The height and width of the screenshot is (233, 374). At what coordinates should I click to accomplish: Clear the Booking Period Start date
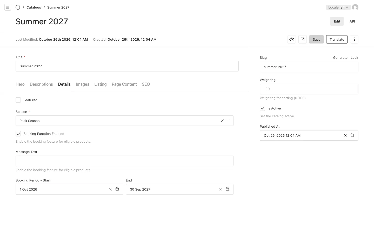(110, 189)
